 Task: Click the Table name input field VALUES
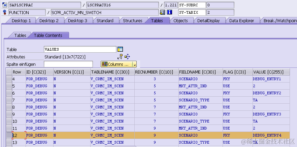pos(80,49)
